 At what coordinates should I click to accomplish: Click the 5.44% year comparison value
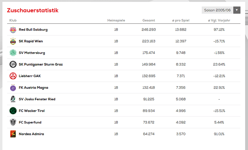(x=219, y=122)
